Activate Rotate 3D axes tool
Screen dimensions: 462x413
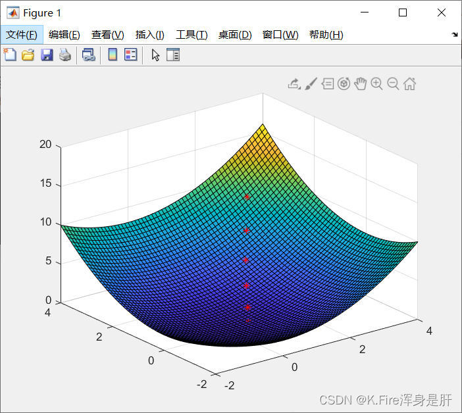344,84
